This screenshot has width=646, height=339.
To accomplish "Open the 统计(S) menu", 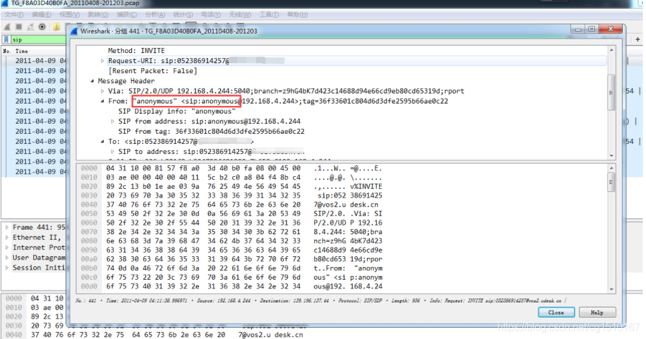I will 183,15.
